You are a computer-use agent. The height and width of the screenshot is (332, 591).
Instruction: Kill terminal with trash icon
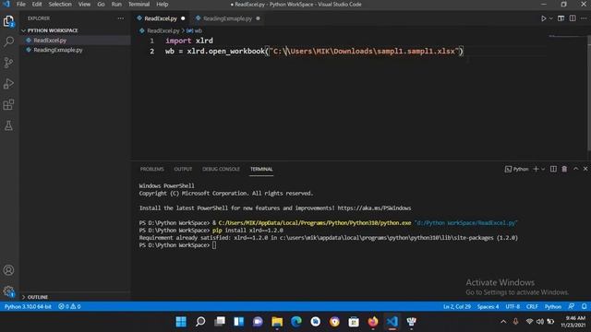pos(564,169)
